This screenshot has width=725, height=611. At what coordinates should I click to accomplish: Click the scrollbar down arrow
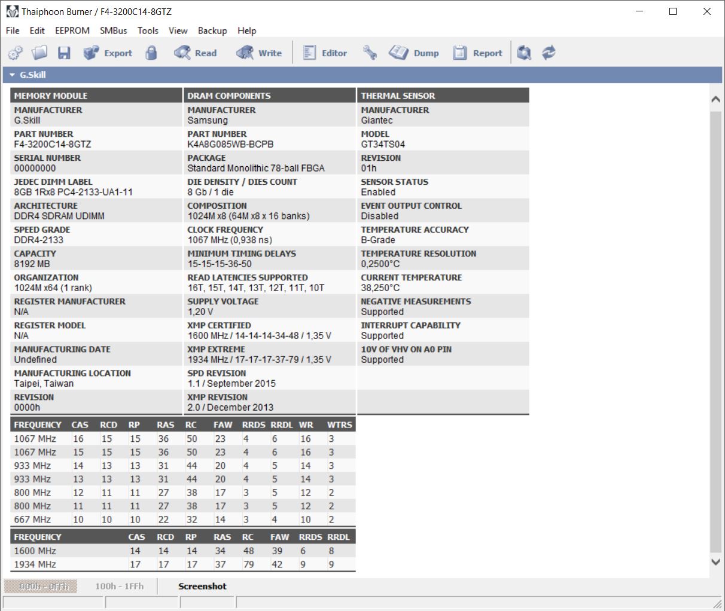715,561
